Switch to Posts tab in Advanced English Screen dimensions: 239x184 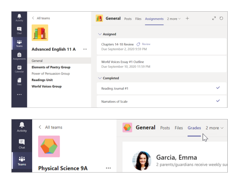tap(128, 19)
